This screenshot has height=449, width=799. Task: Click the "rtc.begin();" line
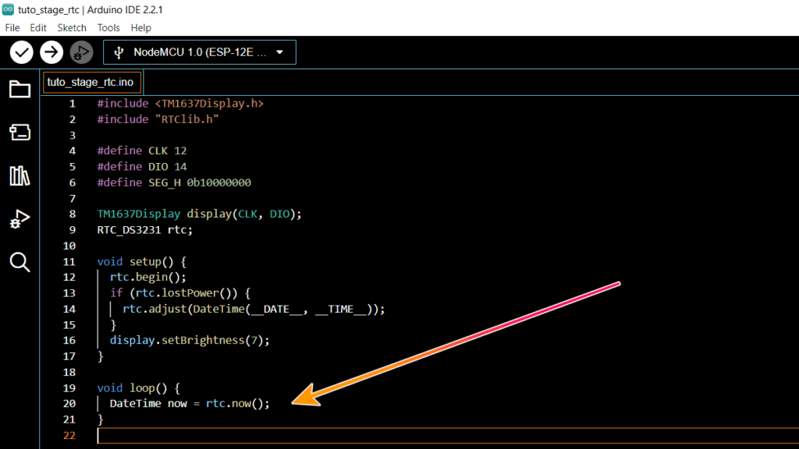pos(148,277)
